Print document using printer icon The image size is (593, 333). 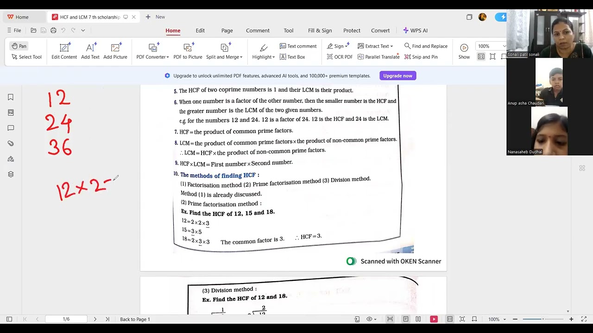pos(53,31)
